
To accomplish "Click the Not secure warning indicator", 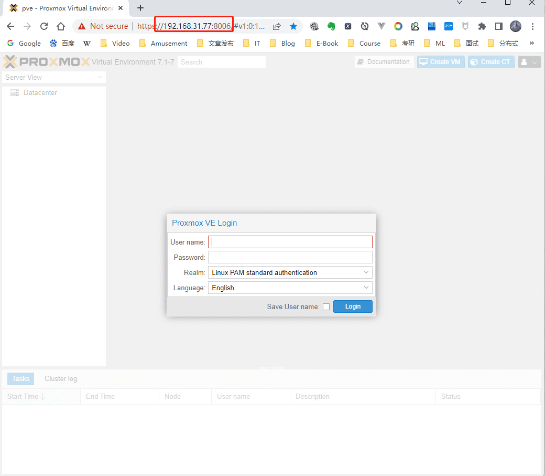I will click(103, 26).
